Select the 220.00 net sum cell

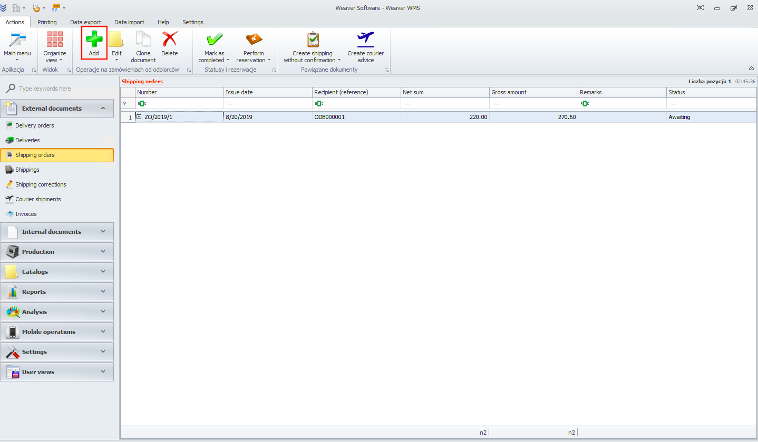(445, 117)
